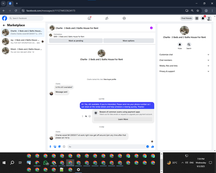This screenshot has height=173, width=216.
Task: Open Facebook Home icon
Action: click(x=89, y=18)
